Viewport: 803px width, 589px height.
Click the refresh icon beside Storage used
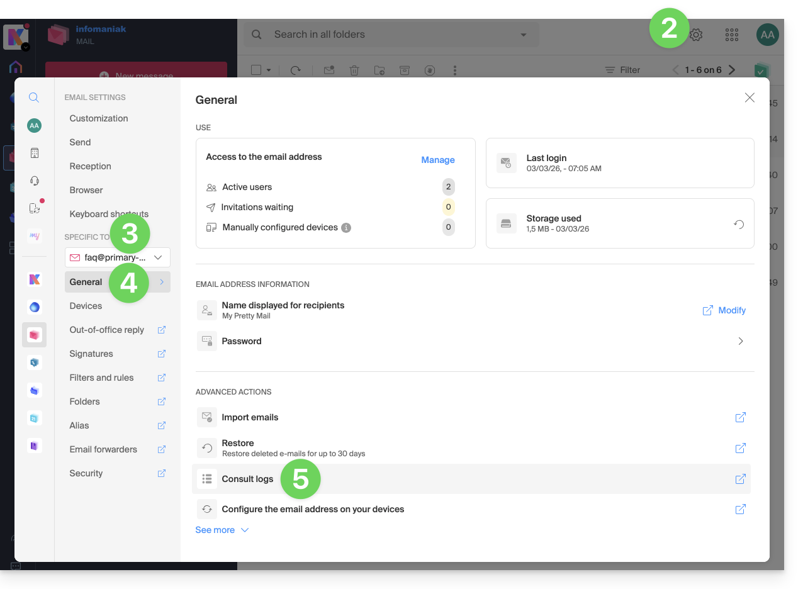[739, 224]
